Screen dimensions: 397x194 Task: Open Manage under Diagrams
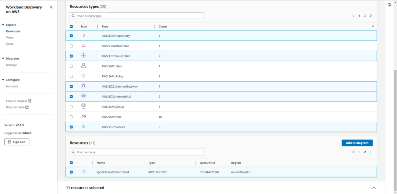coord(11,65)
